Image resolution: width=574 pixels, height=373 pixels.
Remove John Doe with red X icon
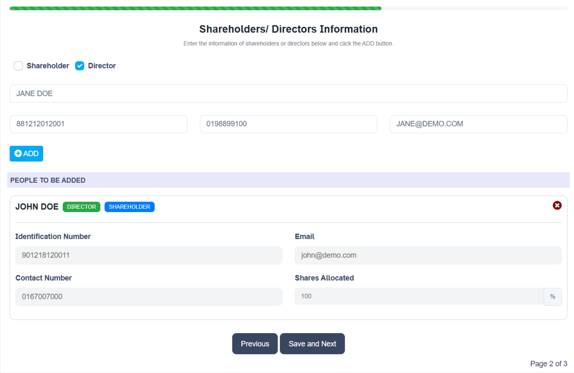(x=557, y=206)
